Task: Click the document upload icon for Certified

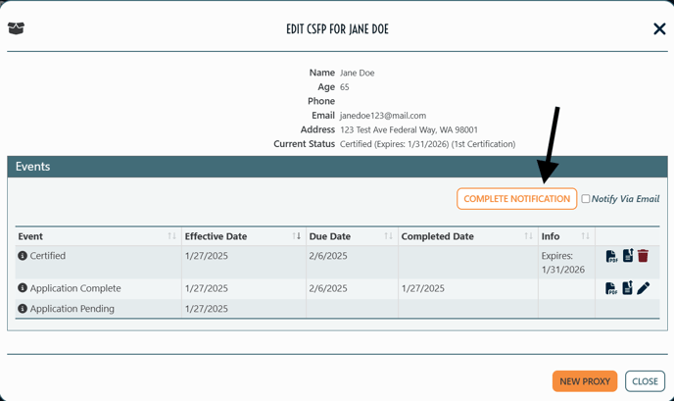Action: (628, 255)
